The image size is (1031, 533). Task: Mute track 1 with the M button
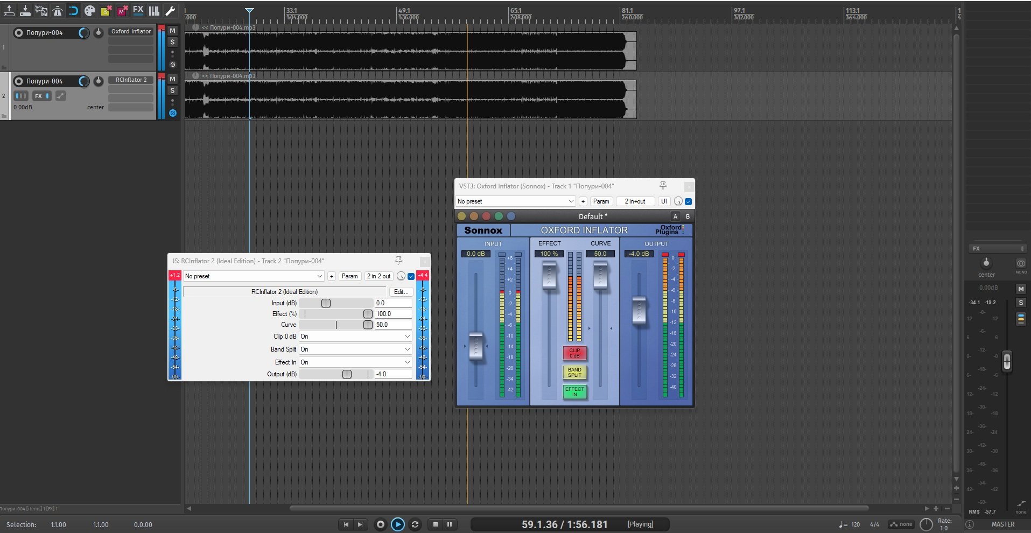coord(173,31)
